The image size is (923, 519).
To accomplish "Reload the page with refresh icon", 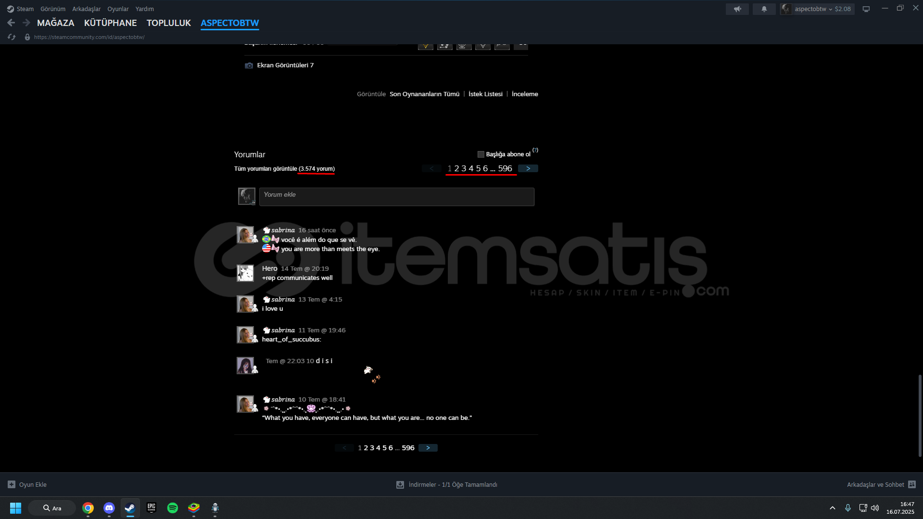I will click(x=12, y=37).
